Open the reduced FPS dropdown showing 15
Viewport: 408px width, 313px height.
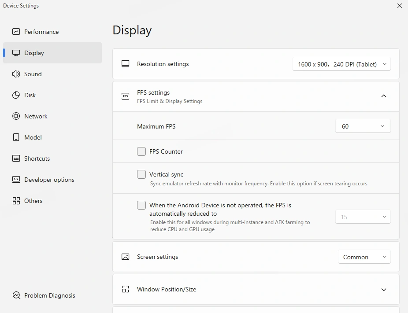(x=363, y=217)
